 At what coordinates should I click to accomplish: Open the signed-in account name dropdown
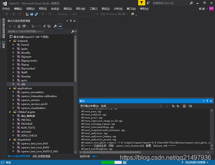(203, 9)
